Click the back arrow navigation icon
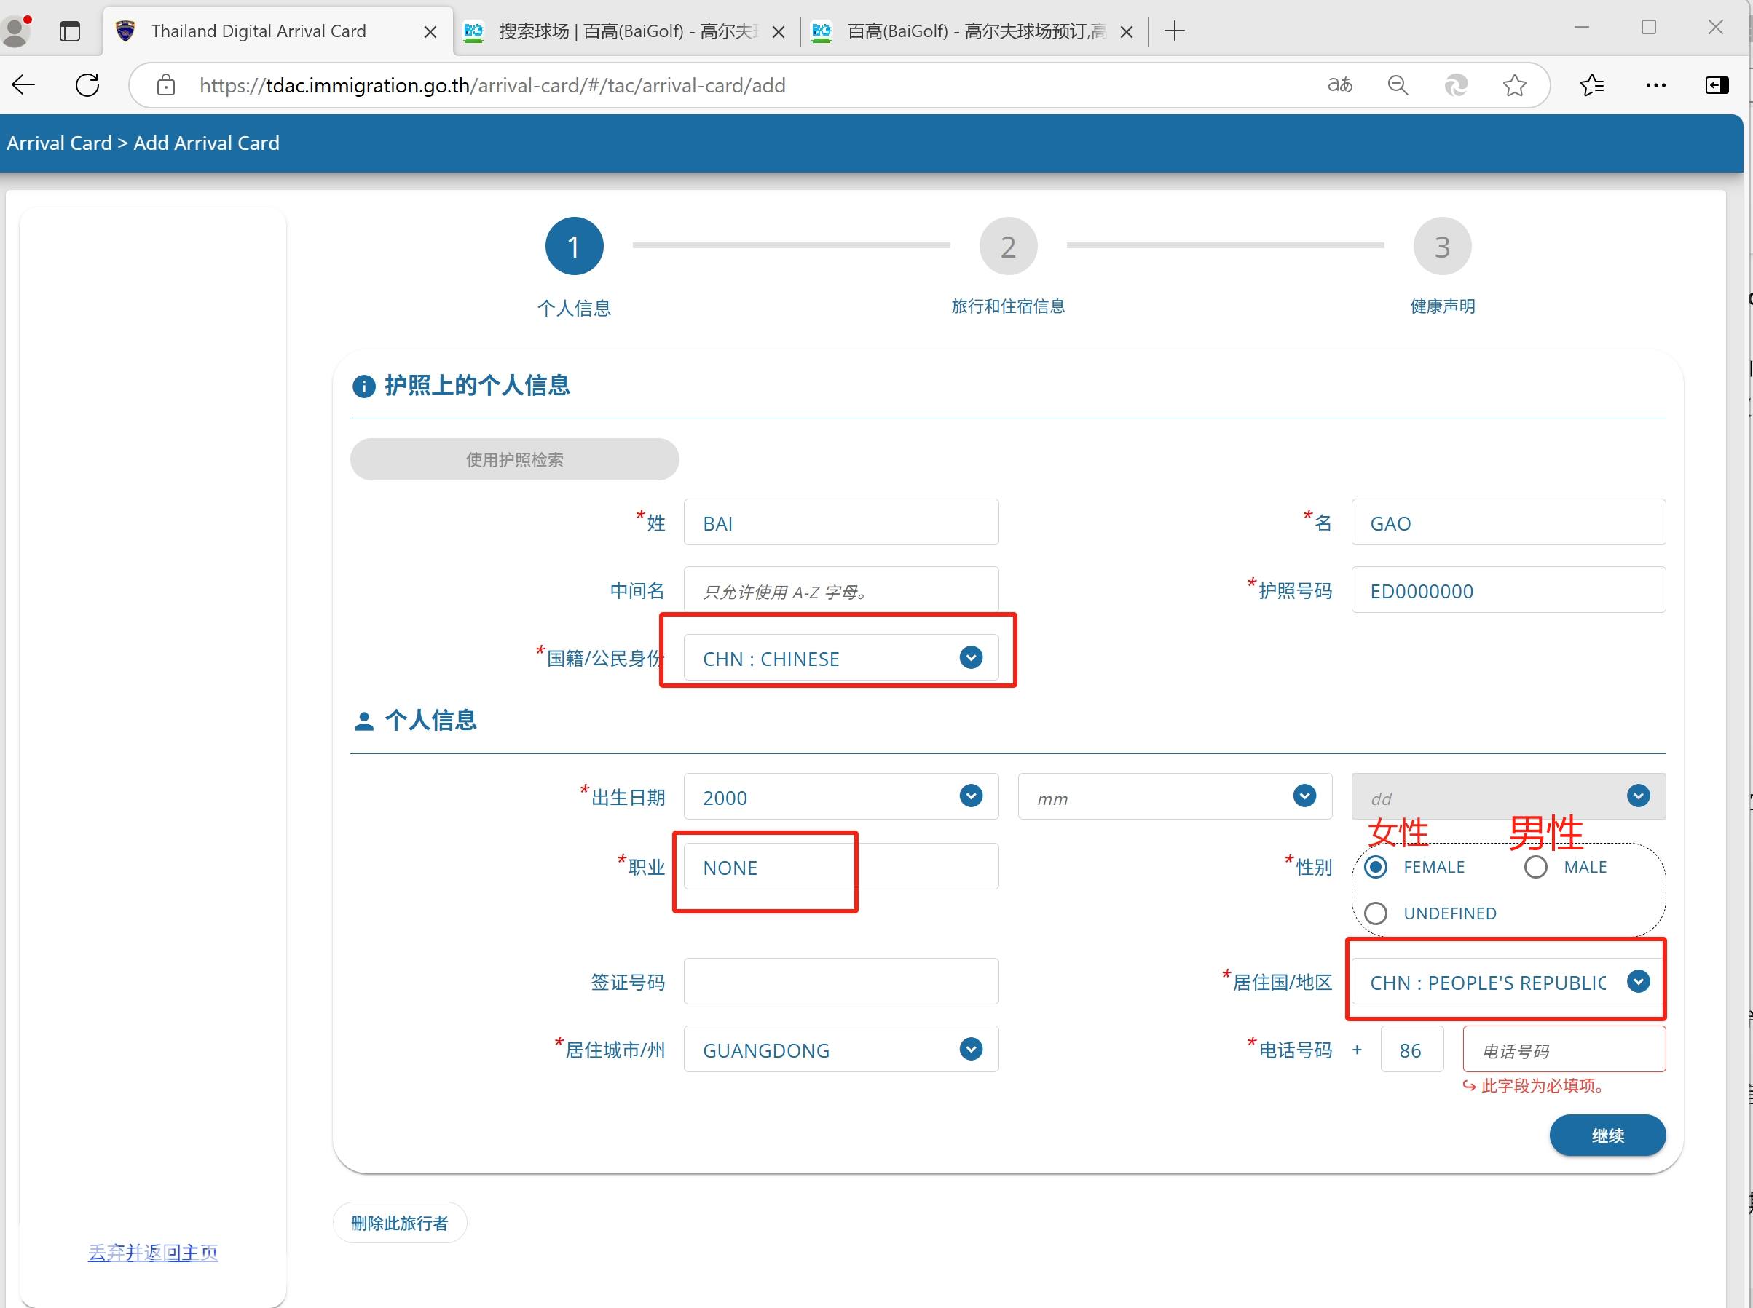Viewport: 1753px width, 1308px height. tap(24, 84)
